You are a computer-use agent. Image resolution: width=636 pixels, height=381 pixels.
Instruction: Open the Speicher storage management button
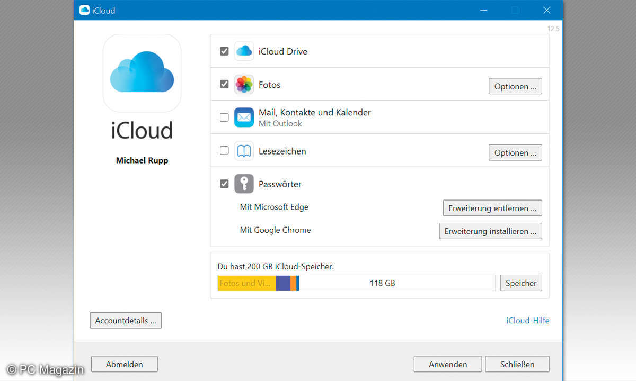coord(521,283)
